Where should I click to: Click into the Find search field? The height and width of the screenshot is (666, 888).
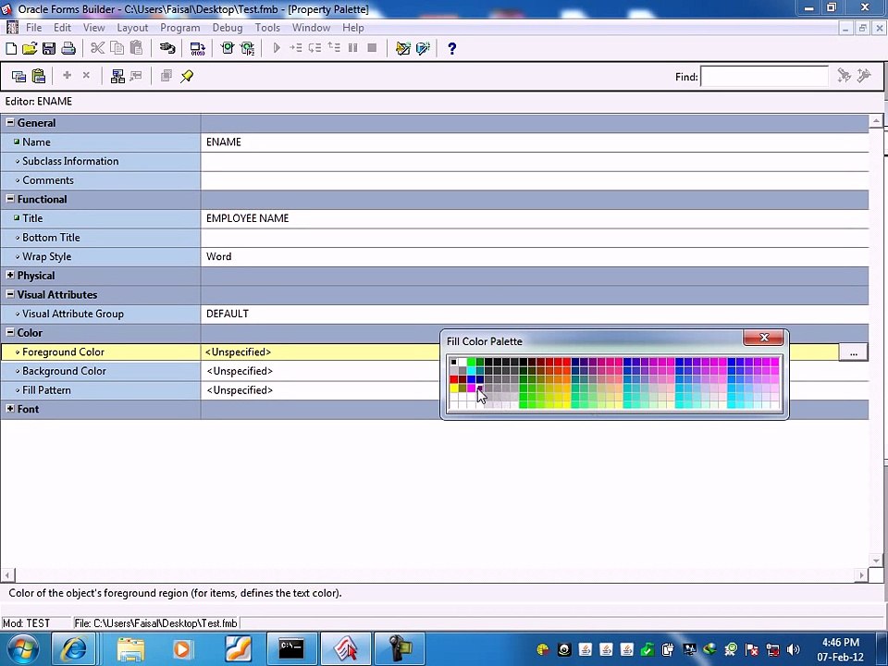pos(765,77)
